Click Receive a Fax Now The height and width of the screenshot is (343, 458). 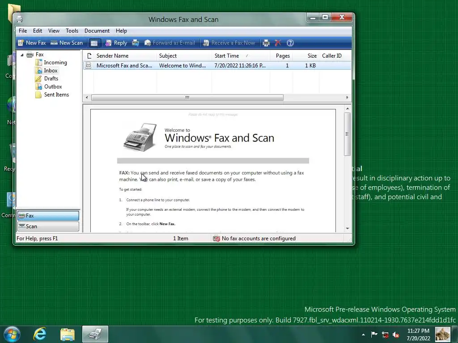tap(229, 43)
